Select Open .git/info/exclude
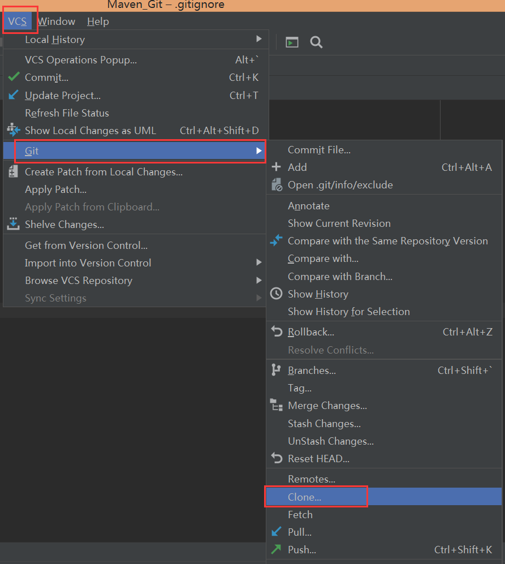 tap(384, 185)
